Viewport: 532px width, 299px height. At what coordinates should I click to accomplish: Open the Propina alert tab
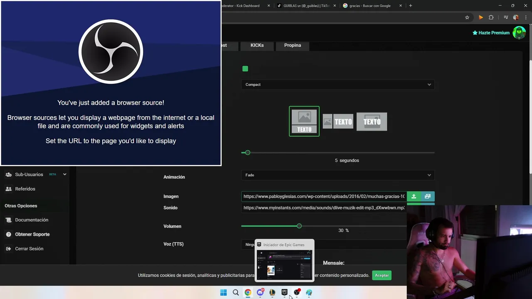tap(293, 45)
